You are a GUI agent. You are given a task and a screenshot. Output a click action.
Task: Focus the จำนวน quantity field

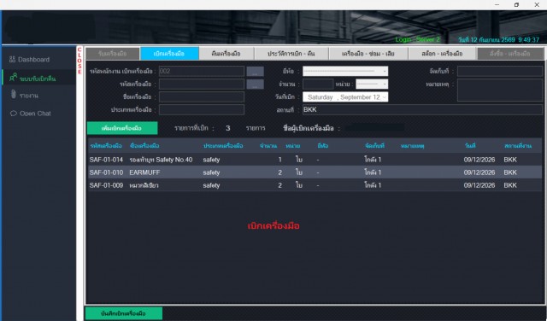pyautogui.click(x=318, y=84)
